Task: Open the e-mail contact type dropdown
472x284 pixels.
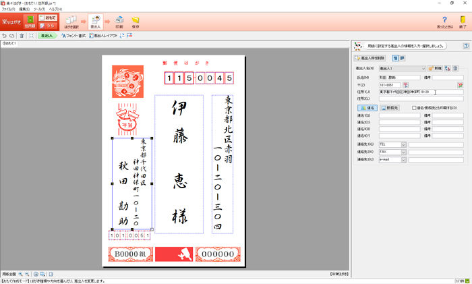Action: click(x=403, y=160)
